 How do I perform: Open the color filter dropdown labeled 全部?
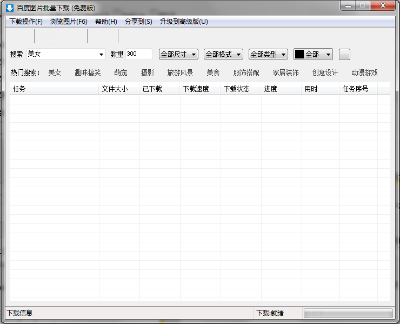coord(313,55)
